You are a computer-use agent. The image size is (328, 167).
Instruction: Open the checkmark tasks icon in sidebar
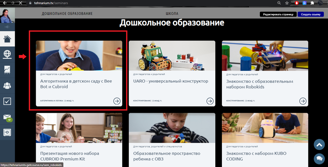click(x=7, y=101)
